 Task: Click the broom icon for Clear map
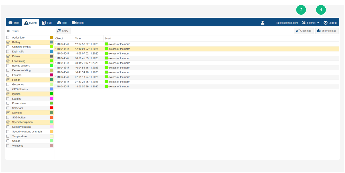pyautogui.click(x=297, y=31)
